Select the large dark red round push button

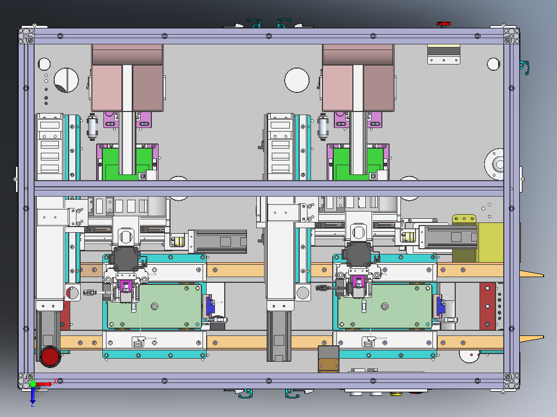(50, 357)
